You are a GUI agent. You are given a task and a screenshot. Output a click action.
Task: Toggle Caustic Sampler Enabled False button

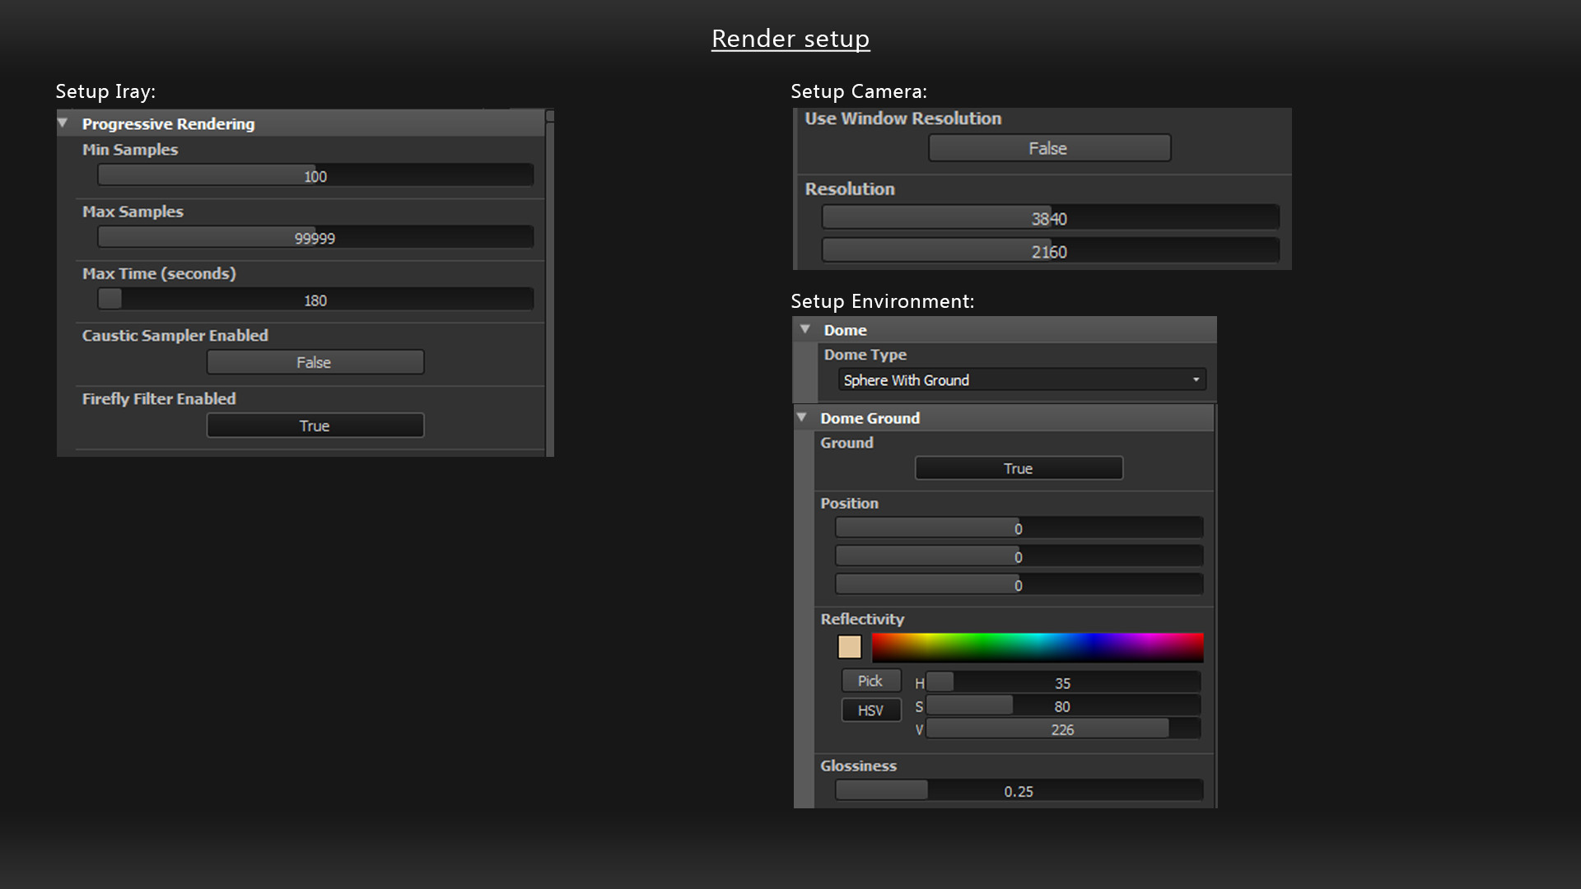pyautogui.click(x=315, y=362)
